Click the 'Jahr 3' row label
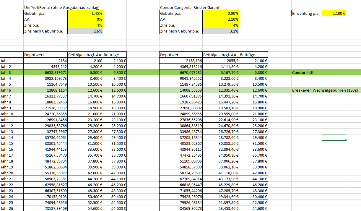Image resolution: width=361 pixels, height=211 pixels. pyautogui.click(x=6, y=72)
